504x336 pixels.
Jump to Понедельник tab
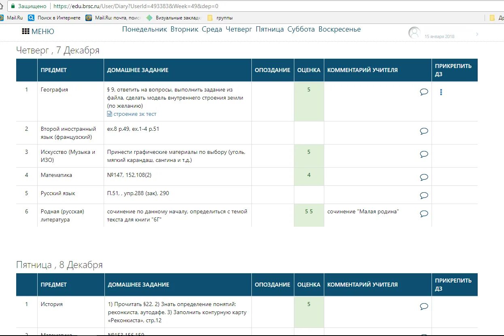coord(145,29)
